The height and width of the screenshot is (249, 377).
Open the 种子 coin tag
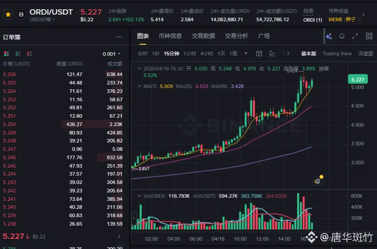tap(350, 20)
